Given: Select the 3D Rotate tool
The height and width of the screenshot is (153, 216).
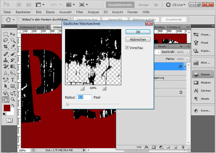Looking at the screenshot, I should 5,93.
